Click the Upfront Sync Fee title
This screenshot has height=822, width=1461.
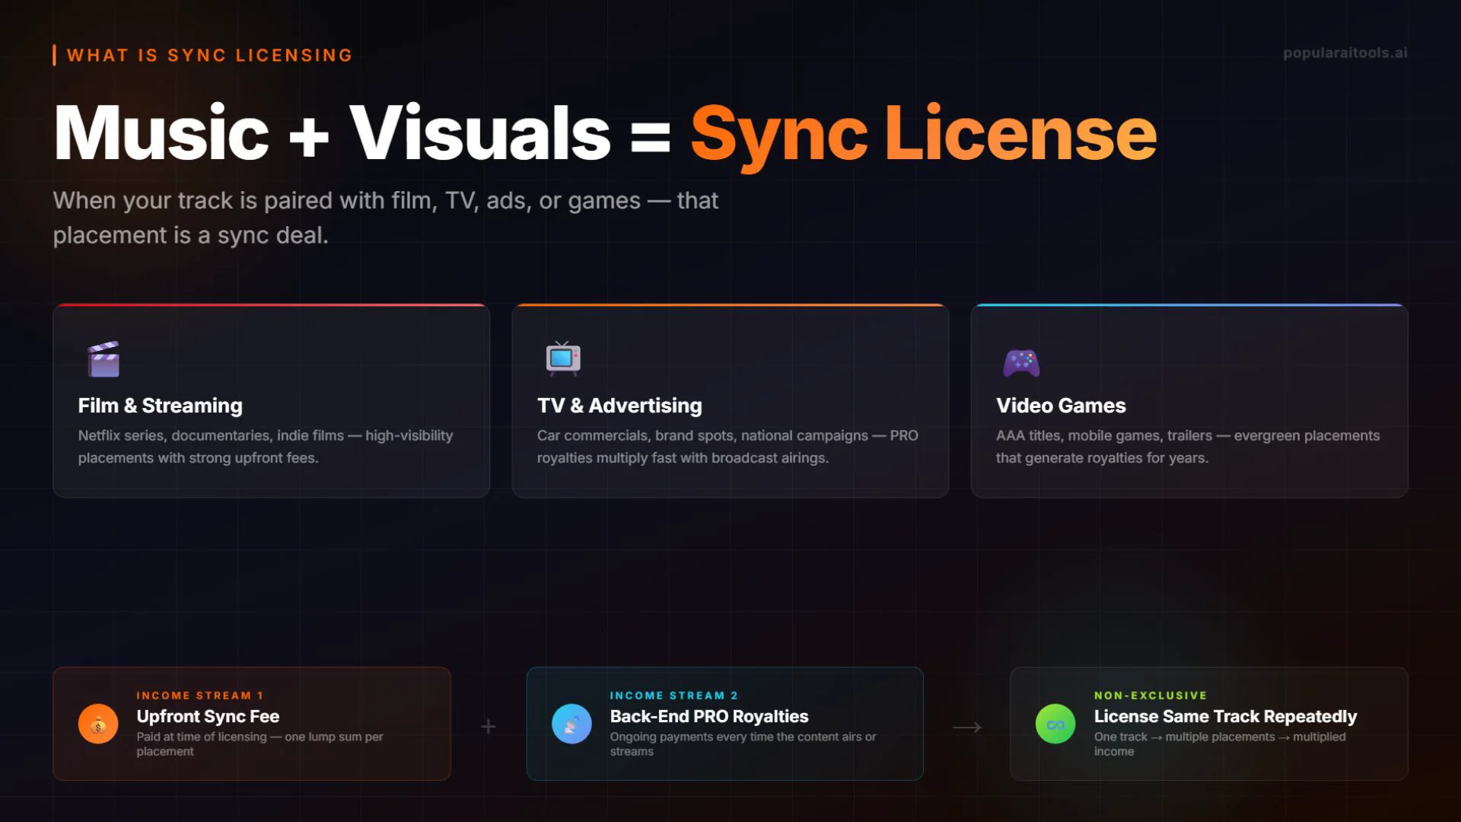click(x=208, y=716)
